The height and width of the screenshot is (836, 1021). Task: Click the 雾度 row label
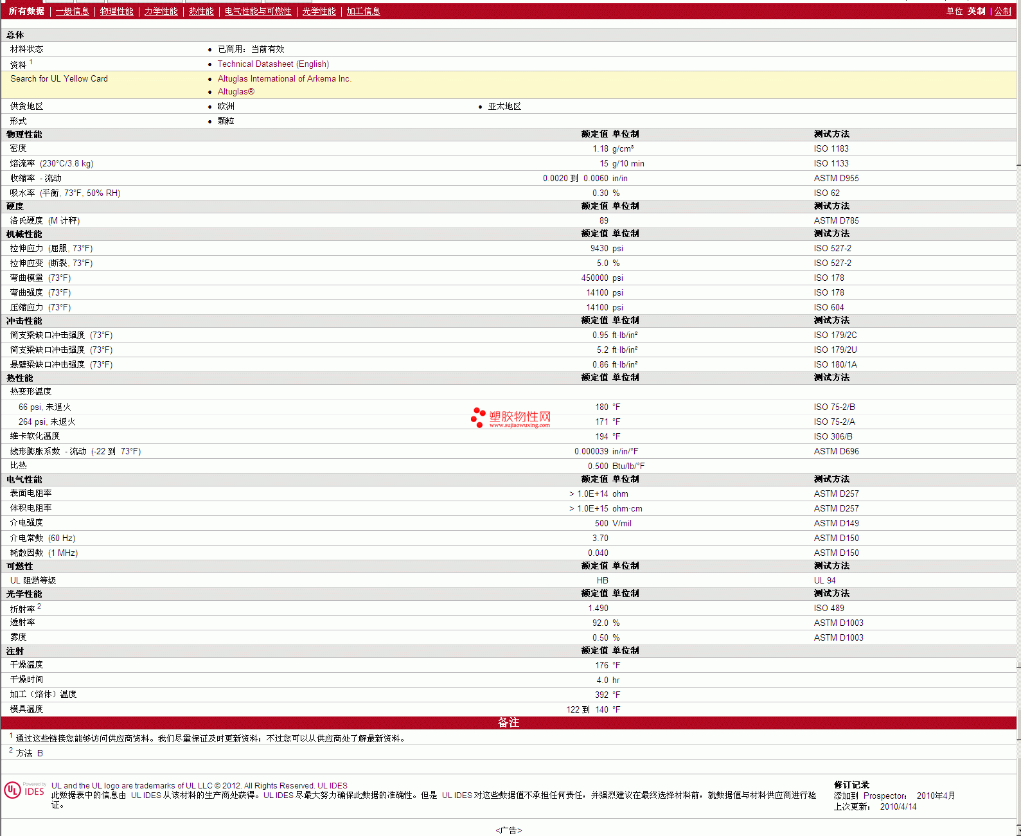coord(18,637)
